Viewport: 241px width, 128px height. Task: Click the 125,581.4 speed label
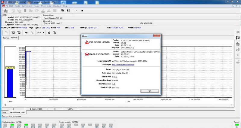(x=10, y=68)
